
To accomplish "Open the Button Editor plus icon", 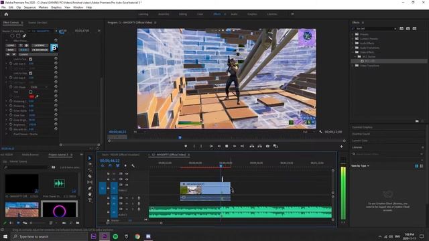I will [341, 147].
